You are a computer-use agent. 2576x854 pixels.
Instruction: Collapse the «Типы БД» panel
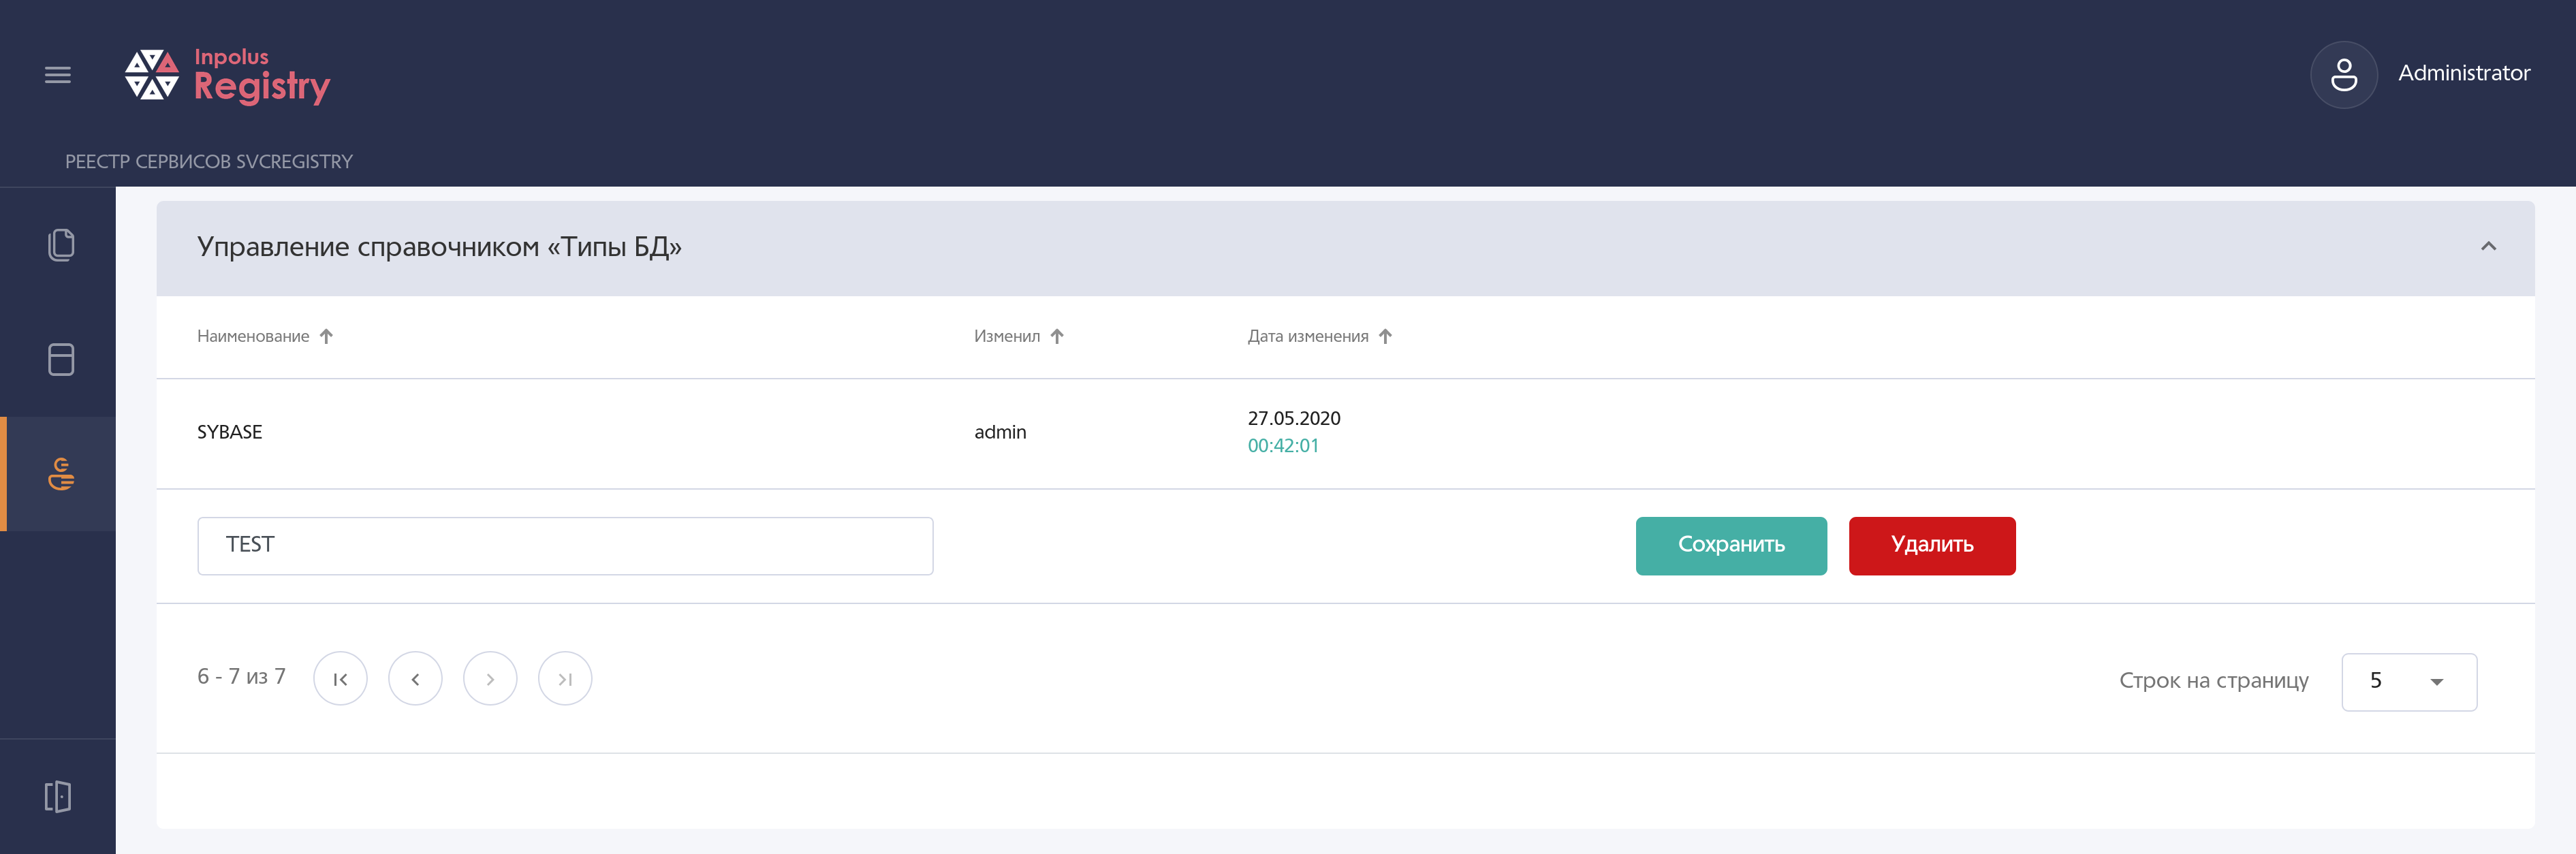pyautogui.click(x=2488, y=246)
